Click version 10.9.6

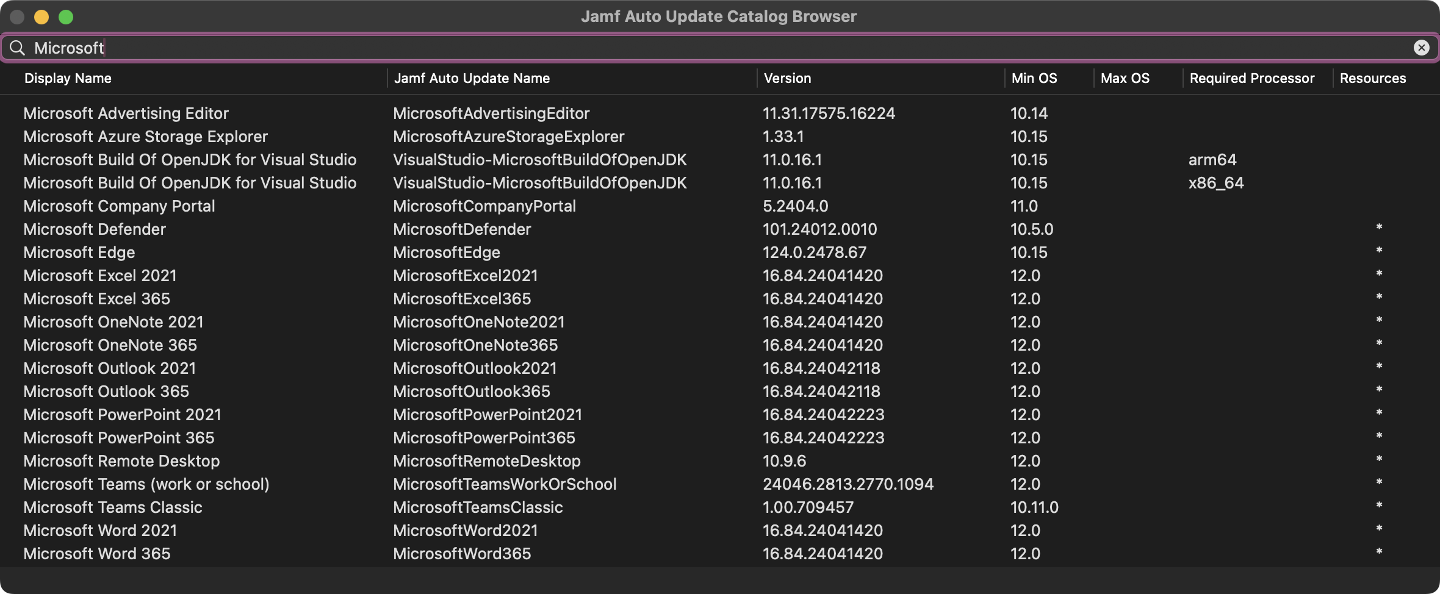[x=785, y=461]
